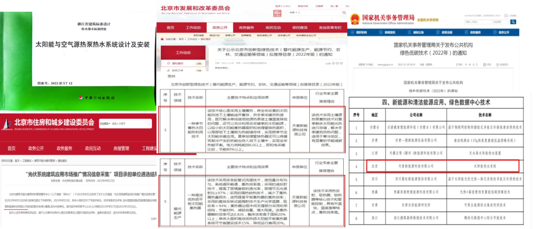Click the last share icon on the 发改委 notice
Viewport: 538px width, 229px height.
point(341,63)
